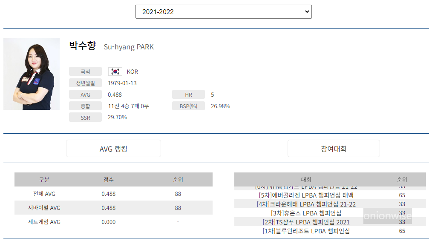429x241 pixels.
Task: Click the 점수 column header
Action: pos(109,179)
